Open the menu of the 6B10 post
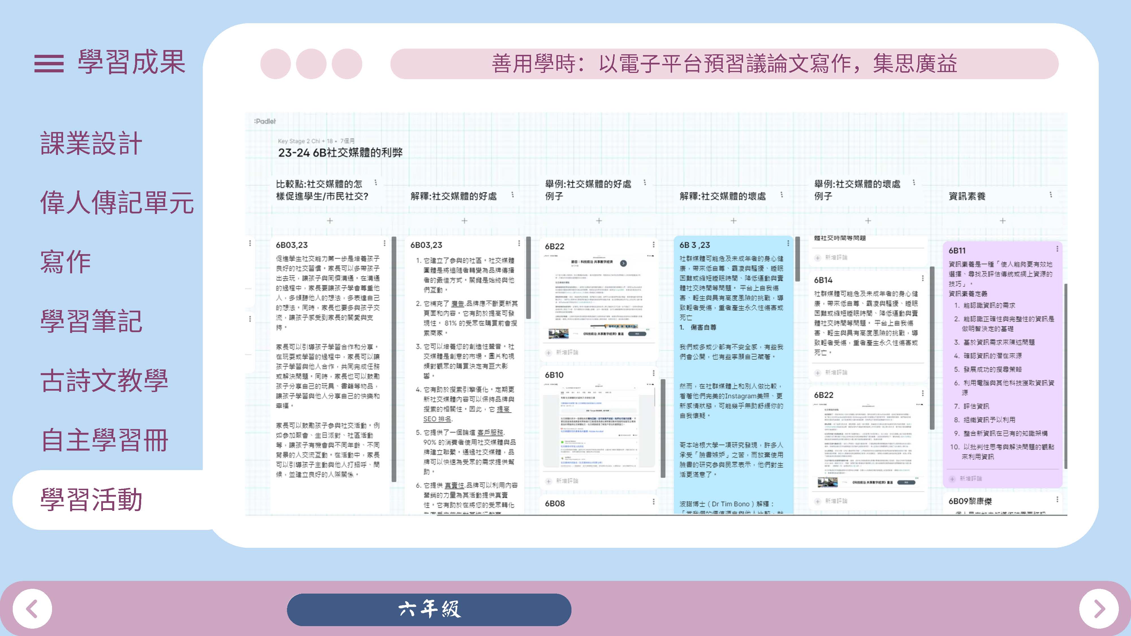The image size is (1131, 636). pos(653,373)
